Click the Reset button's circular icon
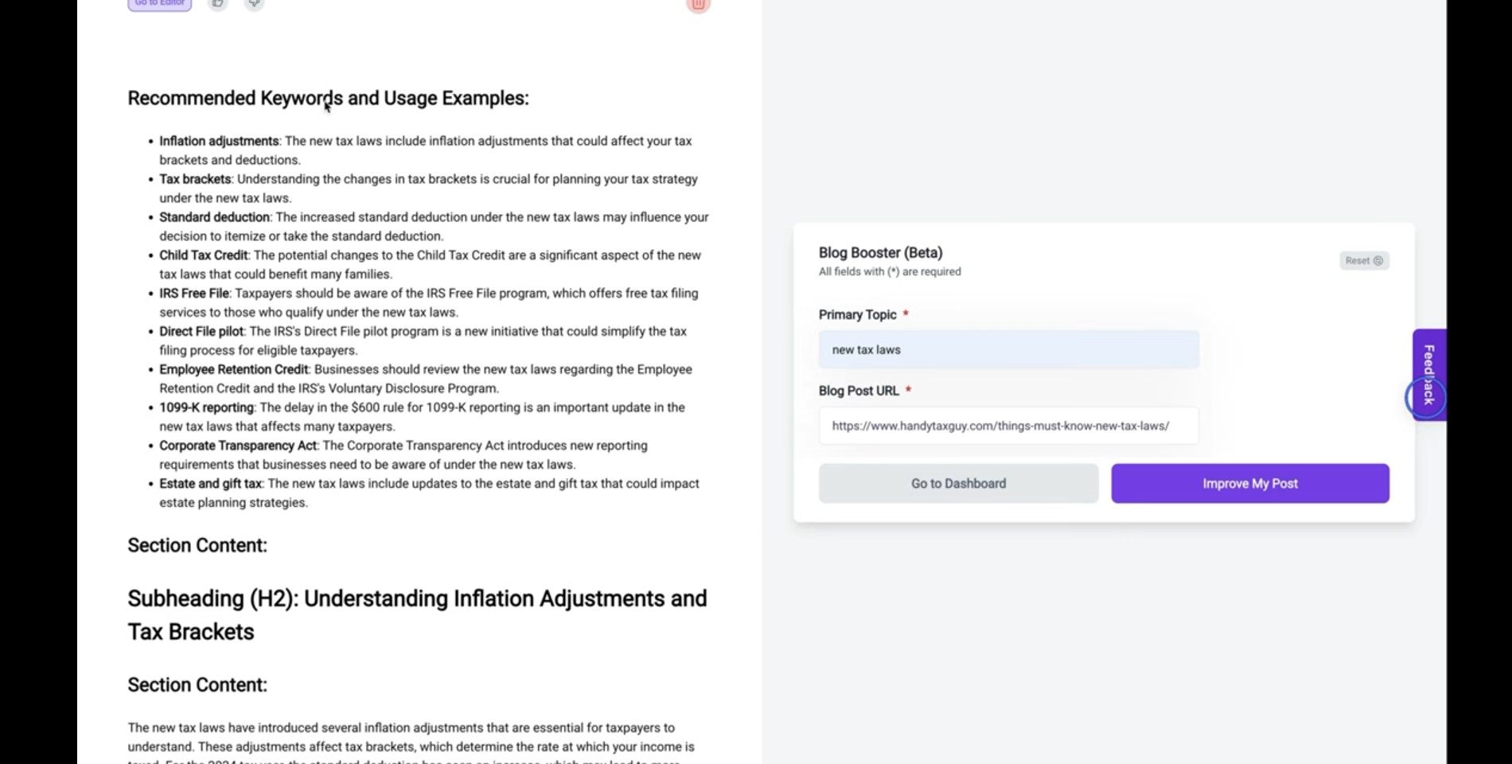Screen dimensions: 1512x764 [1378, 260]
